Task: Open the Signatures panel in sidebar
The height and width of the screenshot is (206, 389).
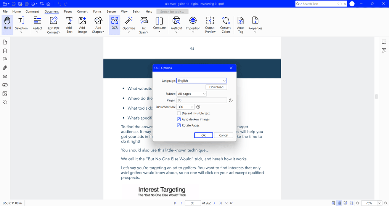Action: [x=5, y=85]
